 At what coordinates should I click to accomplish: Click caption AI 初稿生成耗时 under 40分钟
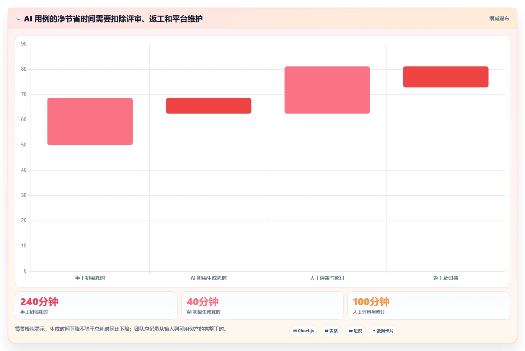click(204, 312)
